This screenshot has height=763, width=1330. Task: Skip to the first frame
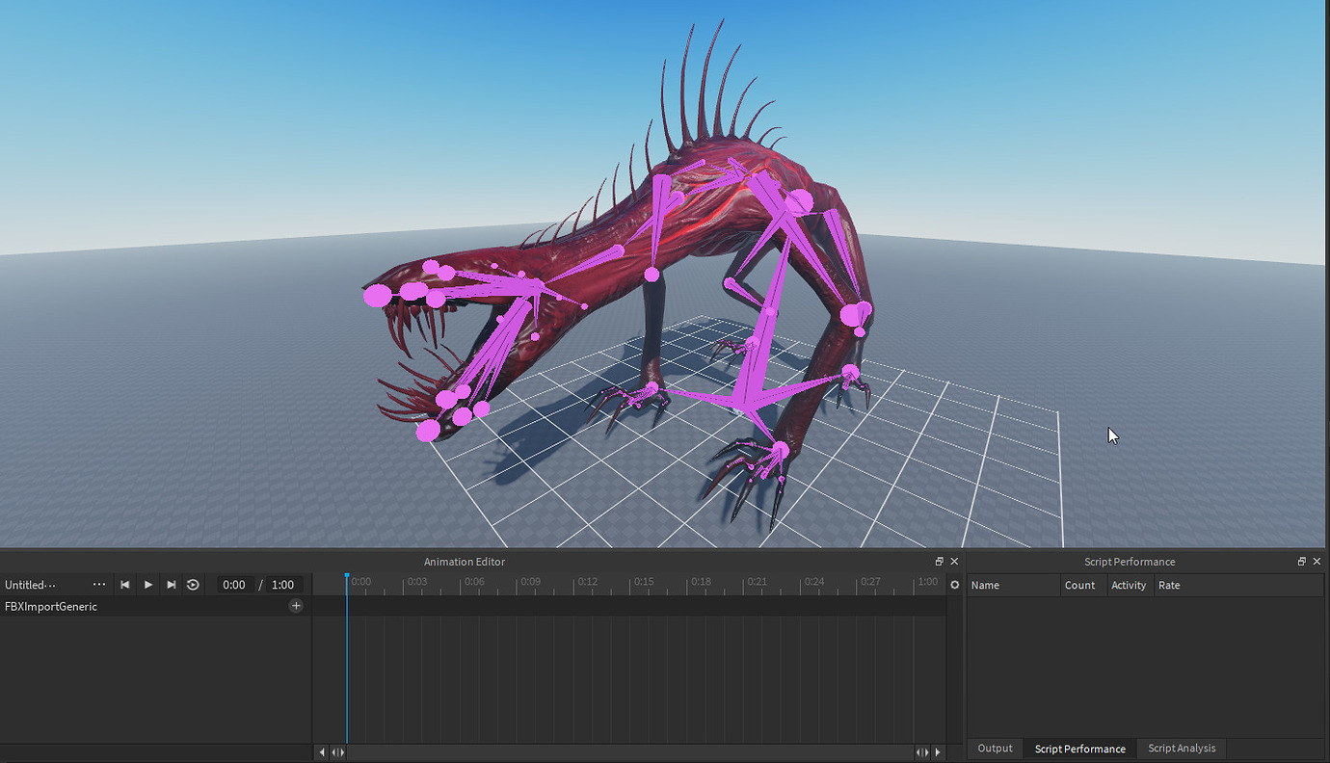pos(125,585)
